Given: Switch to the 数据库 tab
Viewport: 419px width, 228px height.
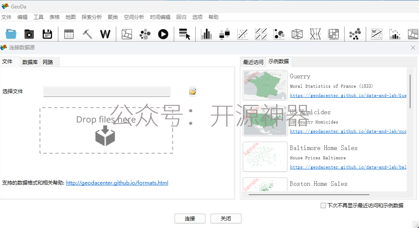Looking at the screenshot, I should (x=30, y=62).
